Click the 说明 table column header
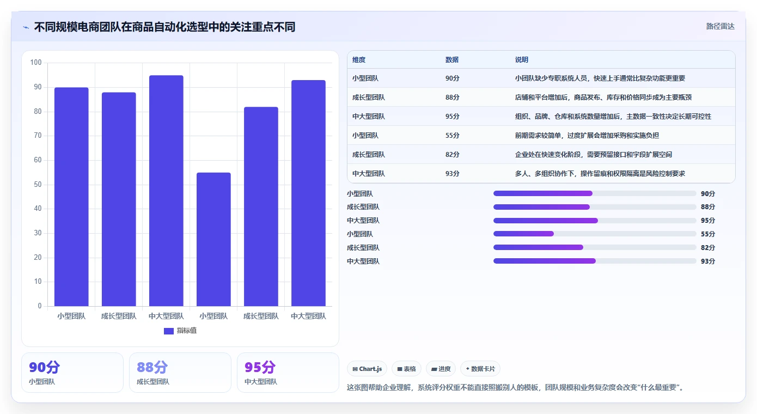Image resolution: width=757 pixels, height=414 pixels. pyautogui.click(x=522, y=59)
